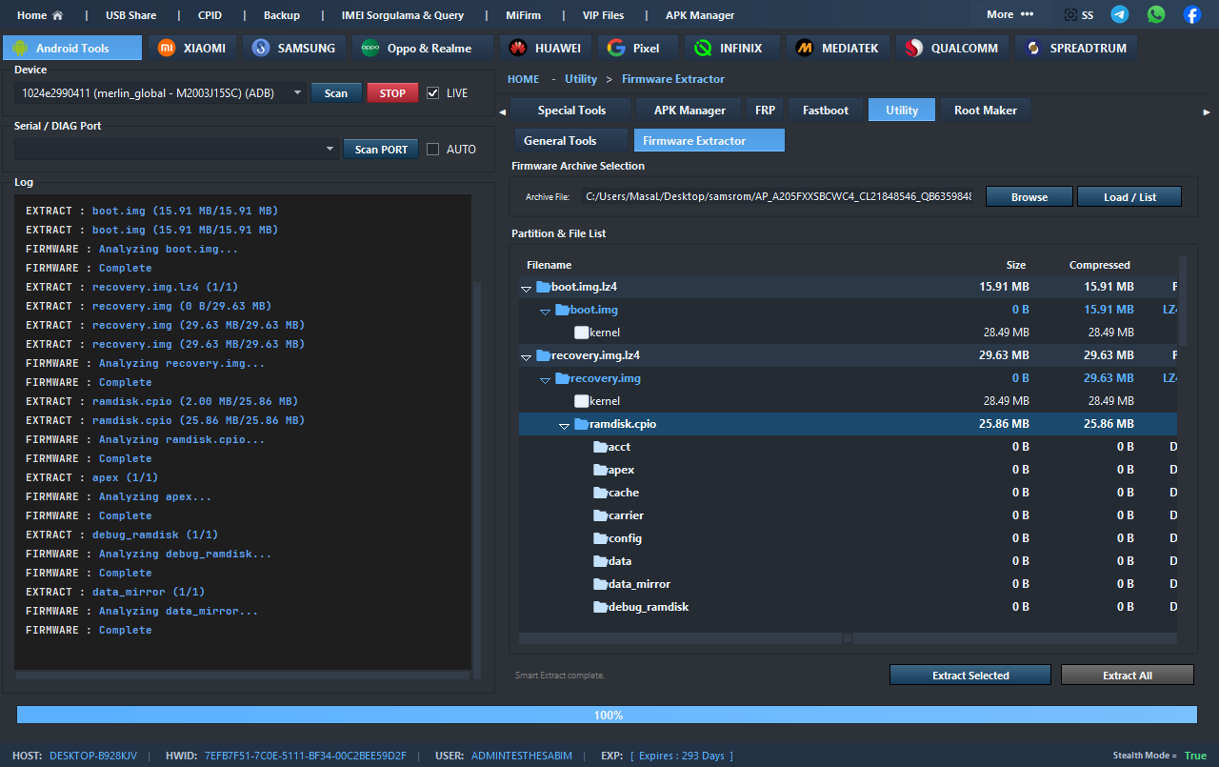The height and width of the screenshot is (767, 1219).
Task: Open the Xiaomi brand tab
Action: (x=191, y=48)
